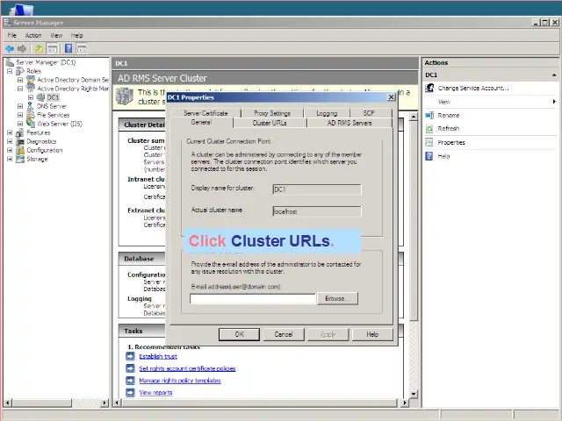Click the Storage node icon

tap(20, 159)
